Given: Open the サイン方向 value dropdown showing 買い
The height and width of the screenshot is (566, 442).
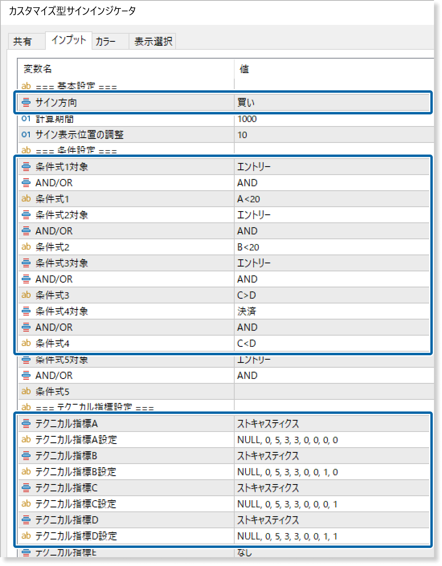Looking at the screenshot, I should pyautogui.click(x=334, y=103).
